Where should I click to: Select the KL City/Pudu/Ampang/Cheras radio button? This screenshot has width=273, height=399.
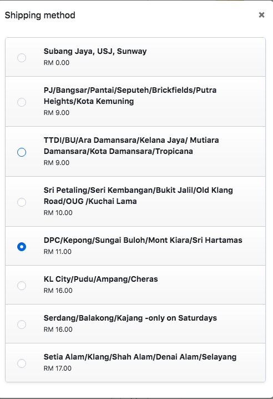coord(22,286)
